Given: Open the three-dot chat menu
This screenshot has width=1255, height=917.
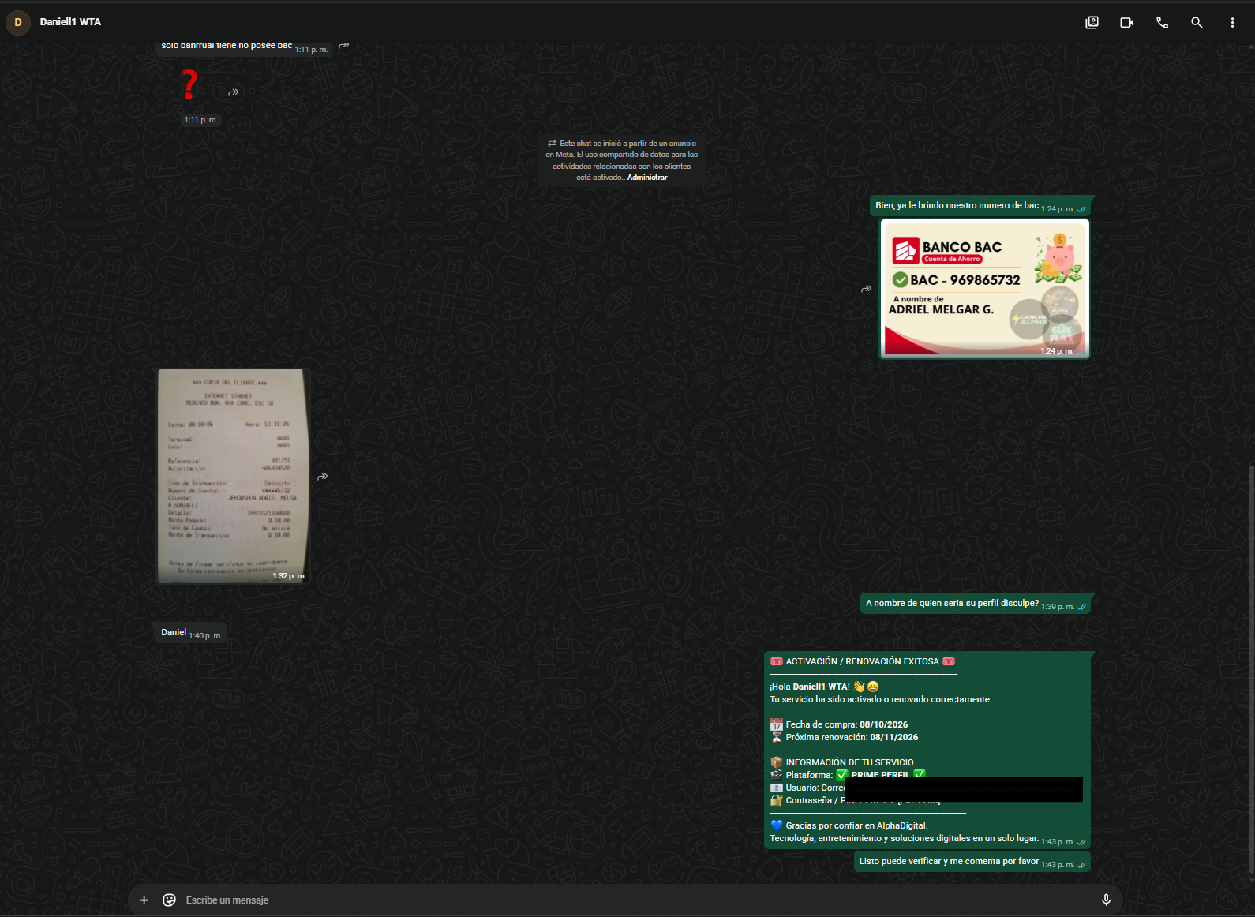Looking at the screenshot, I should point(1232,22).
